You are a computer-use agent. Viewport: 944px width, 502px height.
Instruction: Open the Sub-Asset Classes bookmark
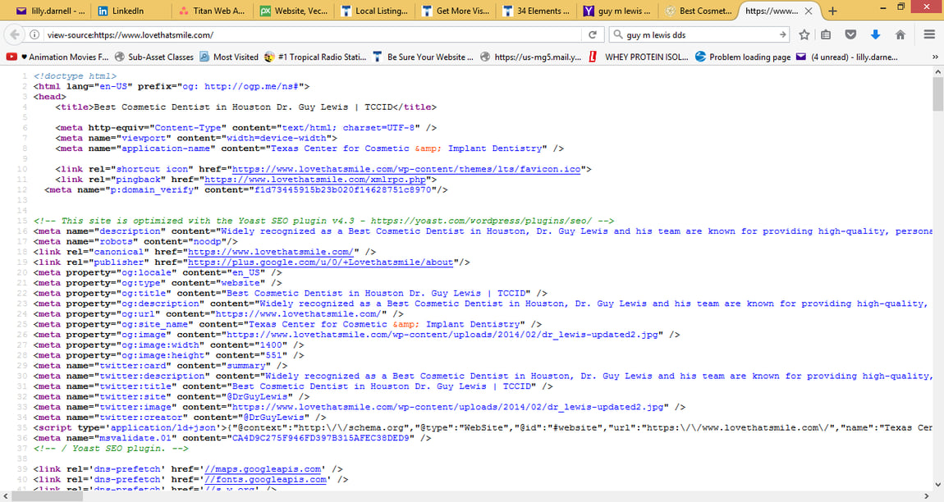[154, 57]
